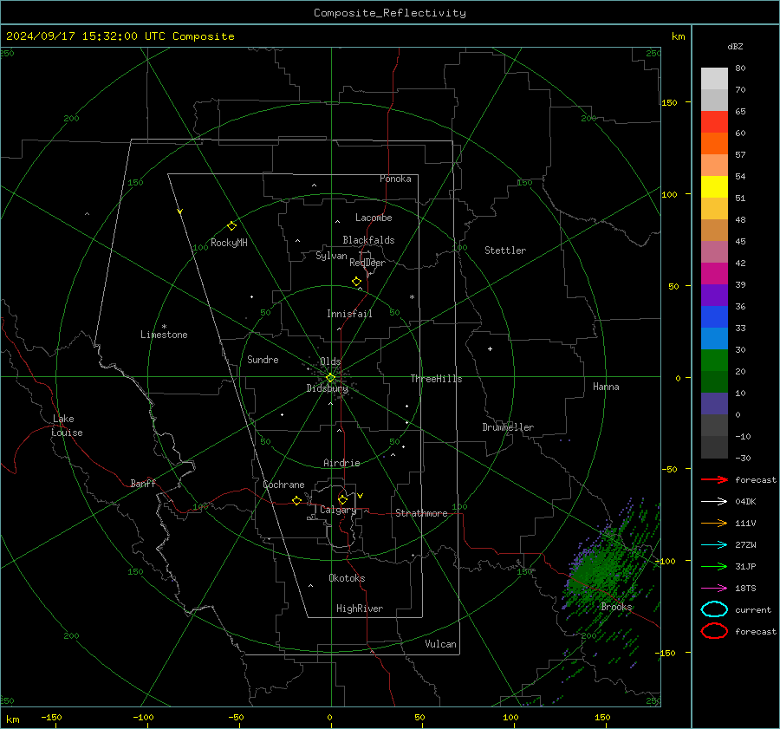Click the Okotoks city label

point(347,578)
